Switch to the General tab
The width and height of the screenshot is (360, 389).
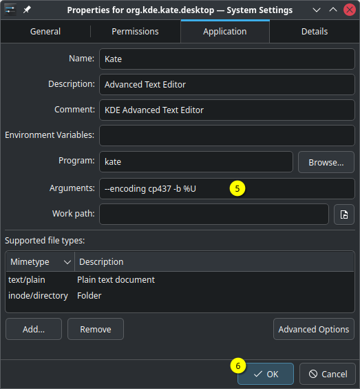click(45, 32)
